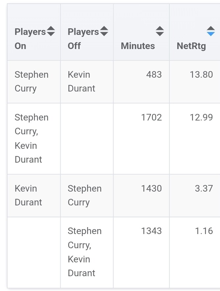Screen dimensions: 220x291
Task: Click the 12.99 net rating value
Action: [x=201, y=118]
